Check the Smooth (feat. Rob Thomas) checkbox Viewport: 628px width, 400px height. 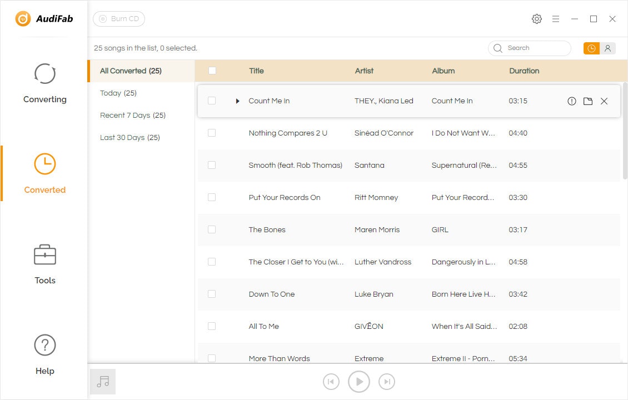coord(212,165)
